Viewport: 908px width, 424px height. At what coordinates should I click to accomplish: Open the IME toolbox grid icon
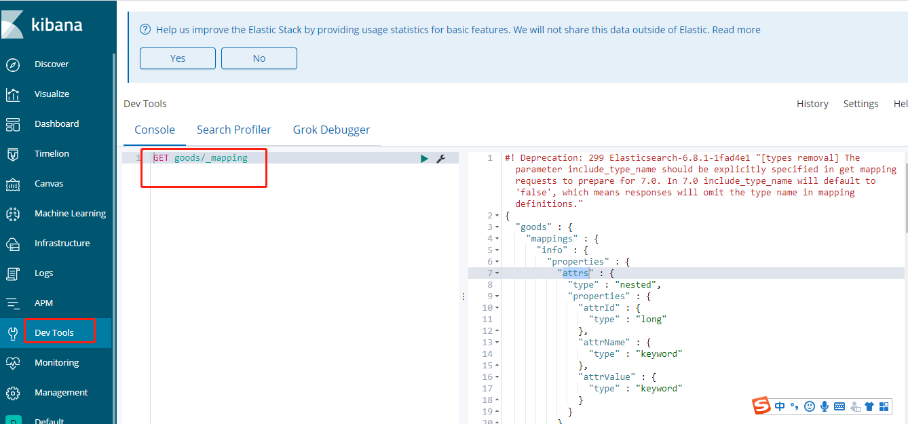pyautogui.click(x=884, y=406)
